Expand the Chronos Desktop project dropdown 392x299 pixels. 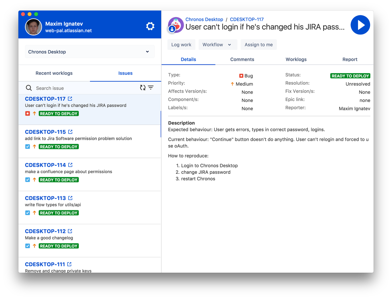[x=90, y=52]
